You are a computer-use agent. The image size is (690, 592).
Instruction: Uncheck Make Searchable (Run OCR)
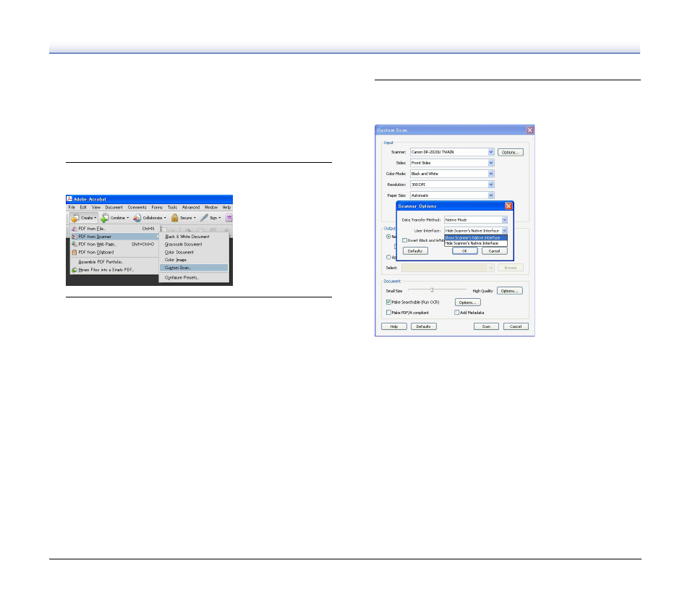click(388, 303)
